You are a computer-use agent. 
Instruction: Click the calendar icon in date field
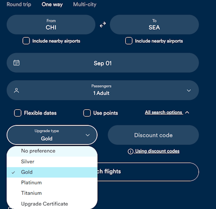coord(17,63)
